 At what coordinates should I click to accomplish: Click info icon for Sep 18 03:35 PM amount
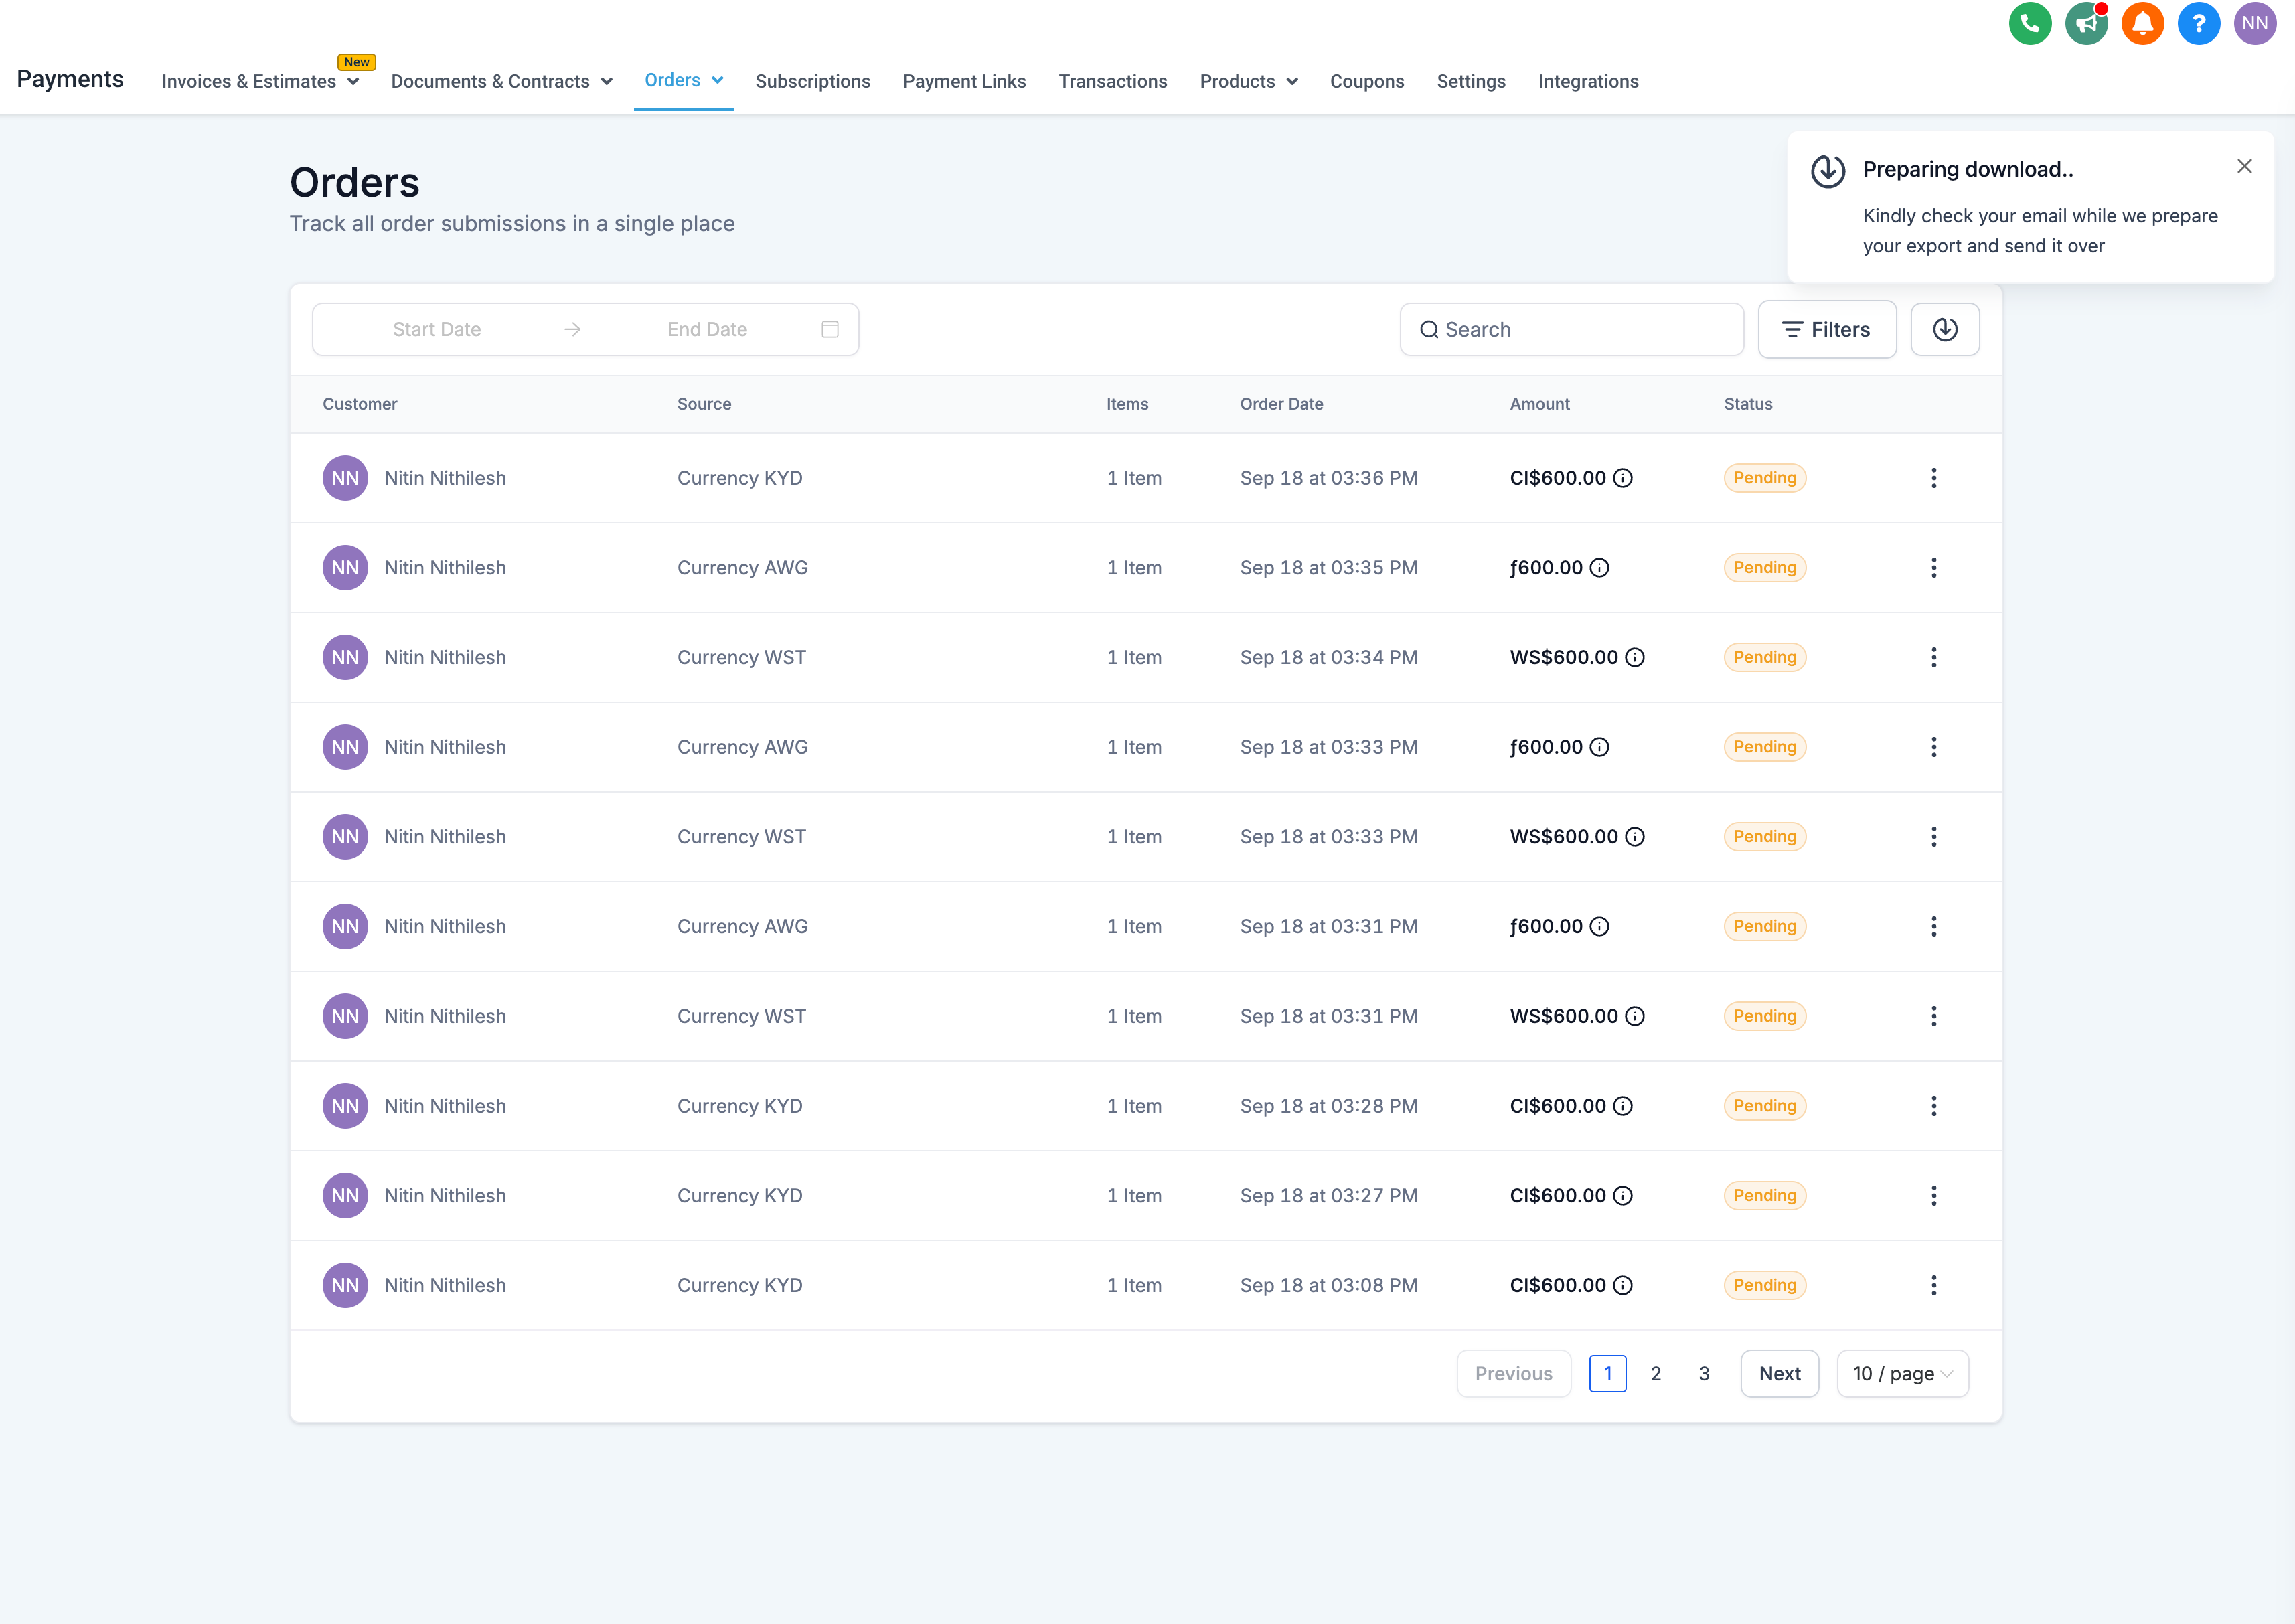(1599, 568)
